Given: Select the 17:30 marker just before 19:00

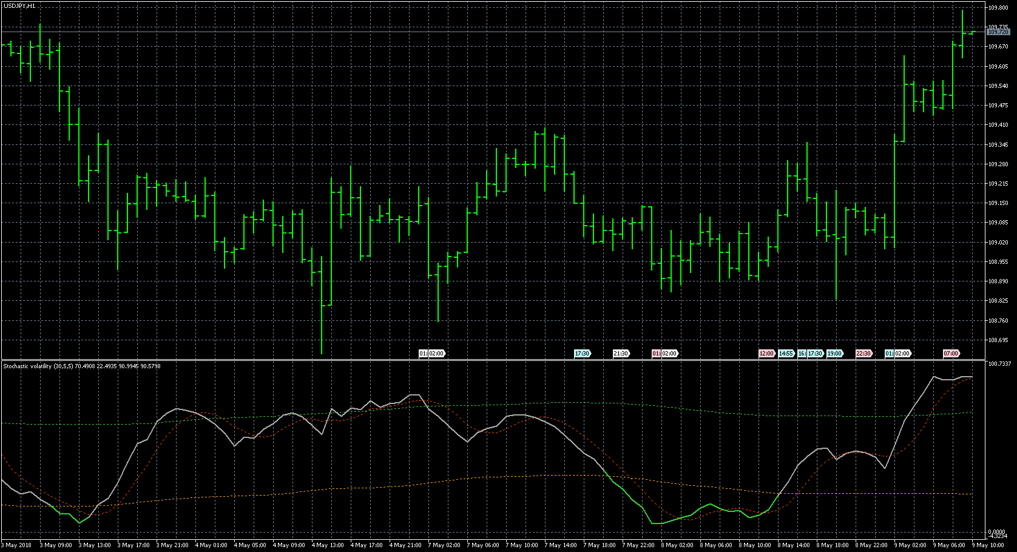Looking at the screenshot, I should [x=815, y=353].
